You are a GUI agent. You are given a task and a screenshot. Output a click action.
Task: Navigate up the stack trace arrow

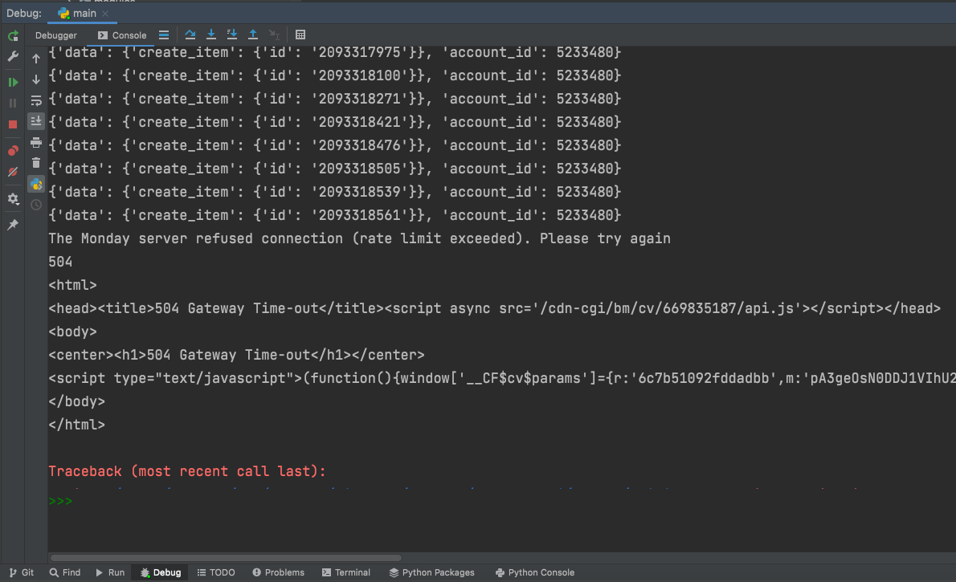click(36, 59)
